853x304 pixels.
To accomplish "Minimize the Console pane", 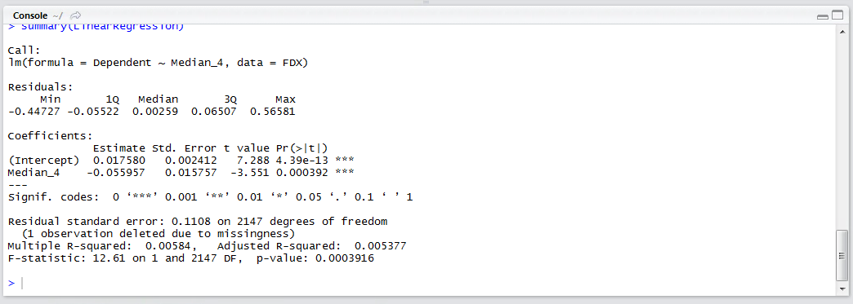I will [822, 17].
